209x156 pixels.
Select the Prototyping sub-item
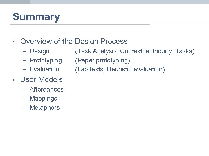pos(46,60)
